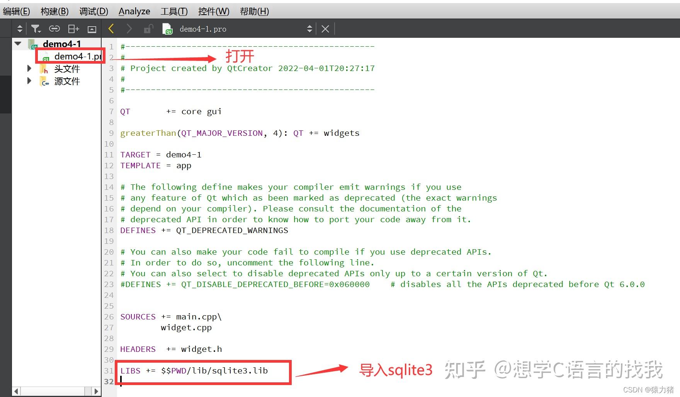Click the sidebar maximize icon
The width and height of the screenshot is (680, 397).
coord(92,29)
